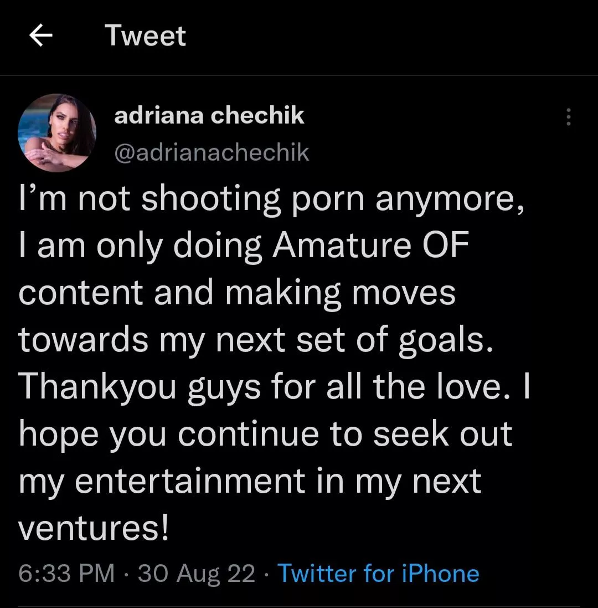Click the 'Tweet' header title

[x=146, y=37]
